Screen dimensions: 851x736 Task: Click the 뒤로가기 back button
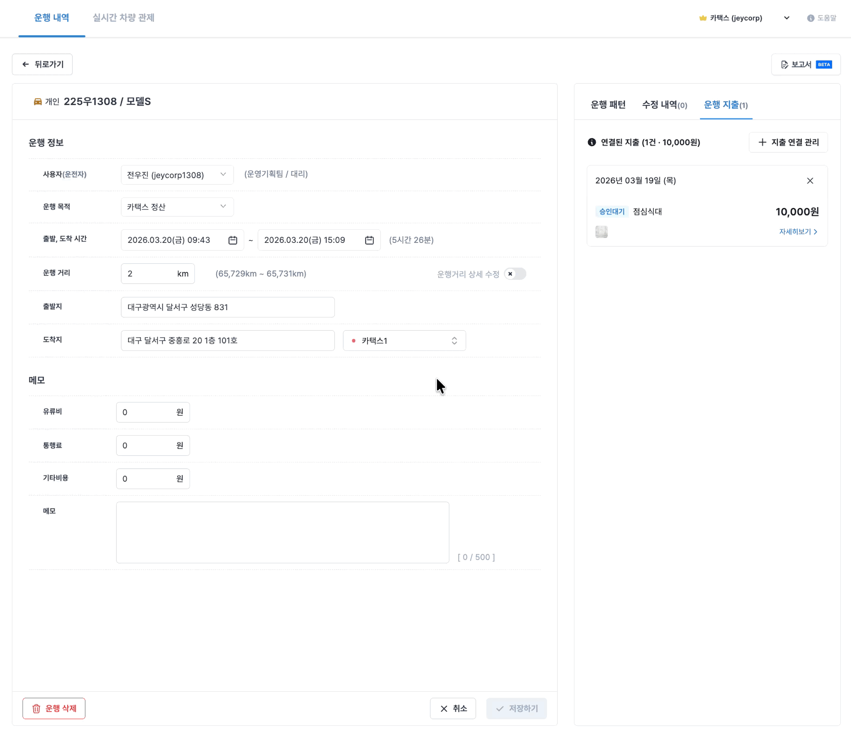(x=42, y=65)
